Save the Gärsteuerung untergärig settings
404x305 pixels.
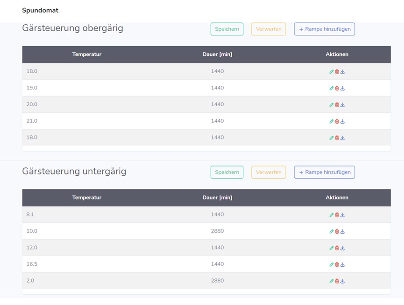click(x=227, y=172)
